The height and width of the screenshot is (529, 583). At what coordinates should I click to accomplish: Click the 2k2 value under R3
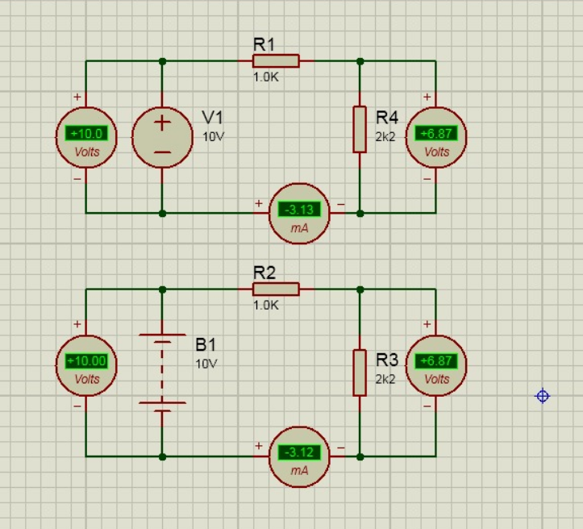[x=385, y=379]
